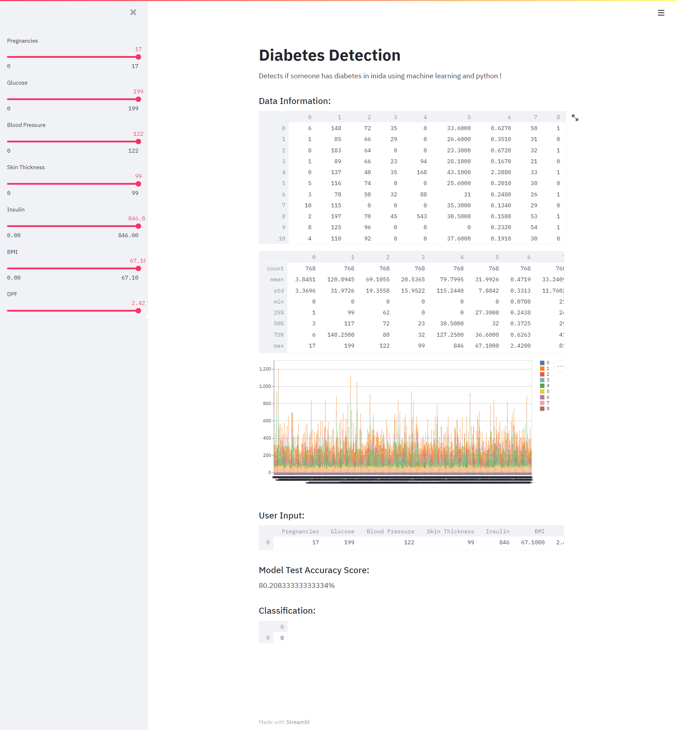677x730 pixels.
Task: Click the Glucose slider handle
Action: tap(138, 99)
